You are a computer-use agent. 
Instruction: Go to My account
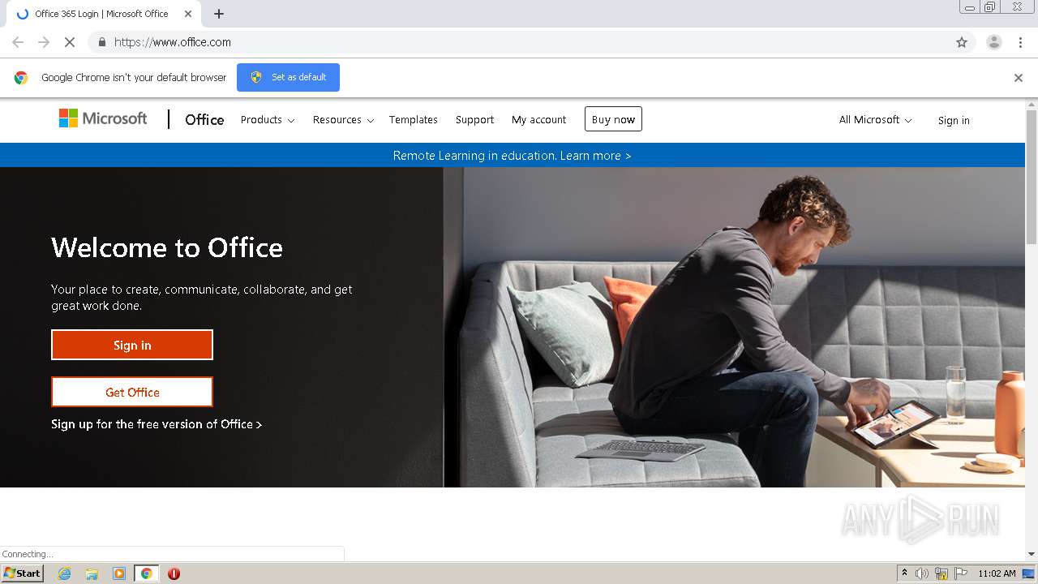point(539,119)
